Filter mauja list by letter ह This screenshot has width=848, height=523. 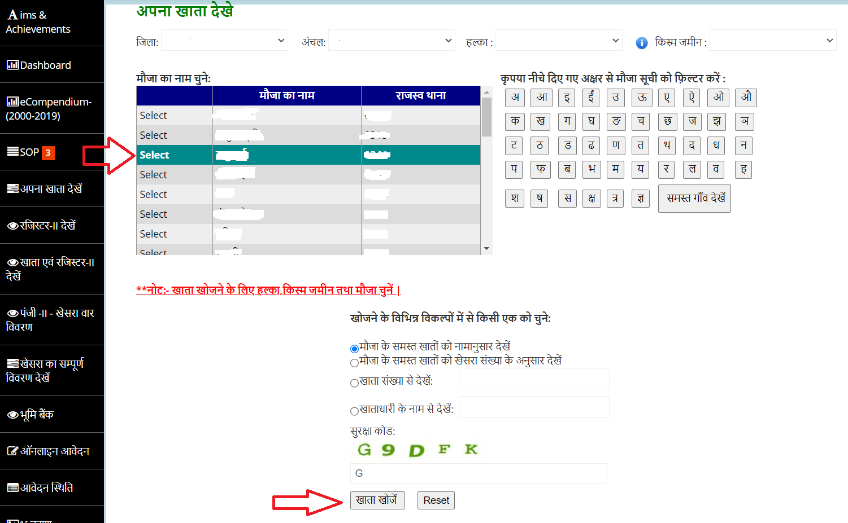click(743, 169)
